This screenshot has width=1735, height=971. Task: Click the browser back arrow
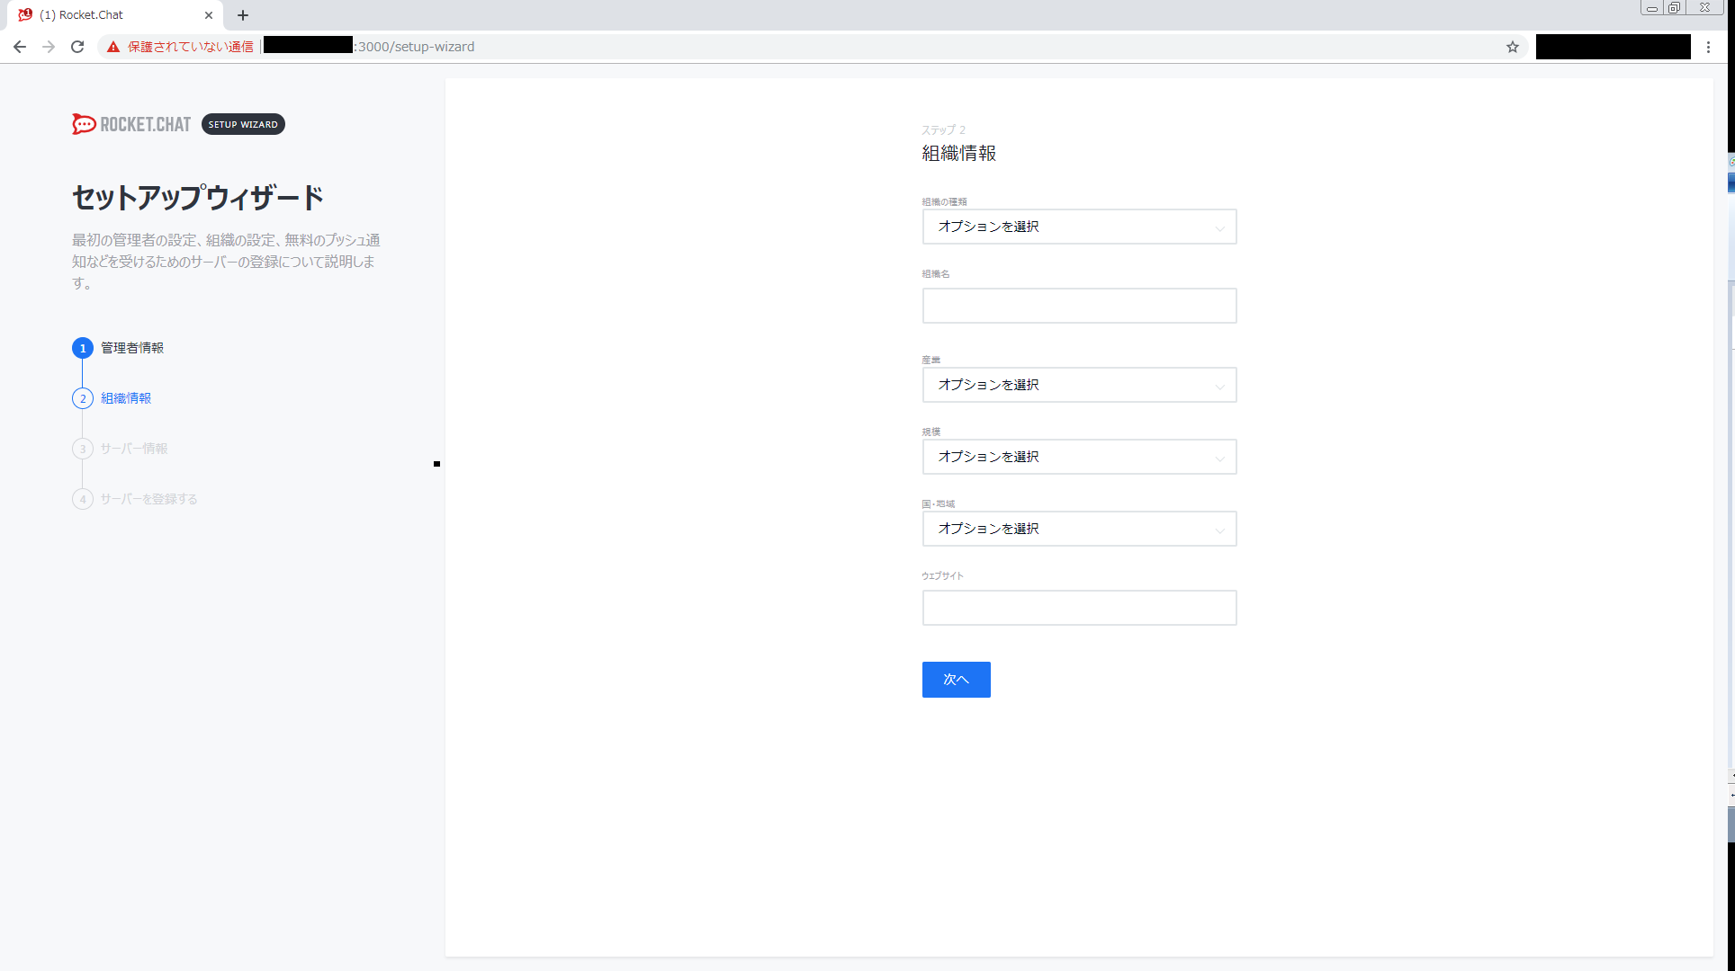pyautogui.click(x=20, y=47)
